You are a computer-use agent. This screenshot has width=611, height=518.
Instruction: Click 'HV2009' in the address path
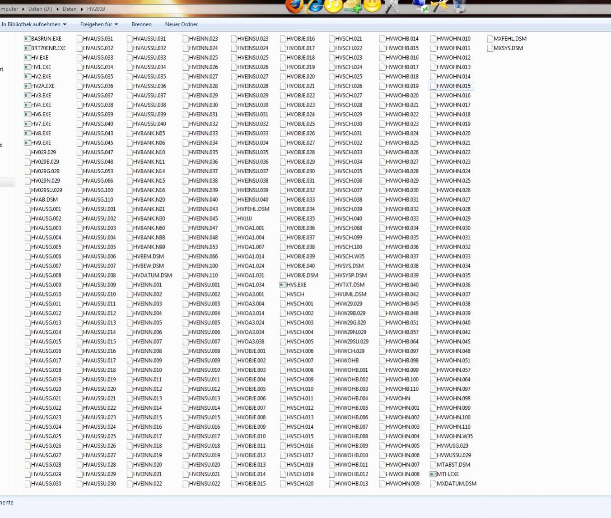pyautogui.click(x=97, y=9)
